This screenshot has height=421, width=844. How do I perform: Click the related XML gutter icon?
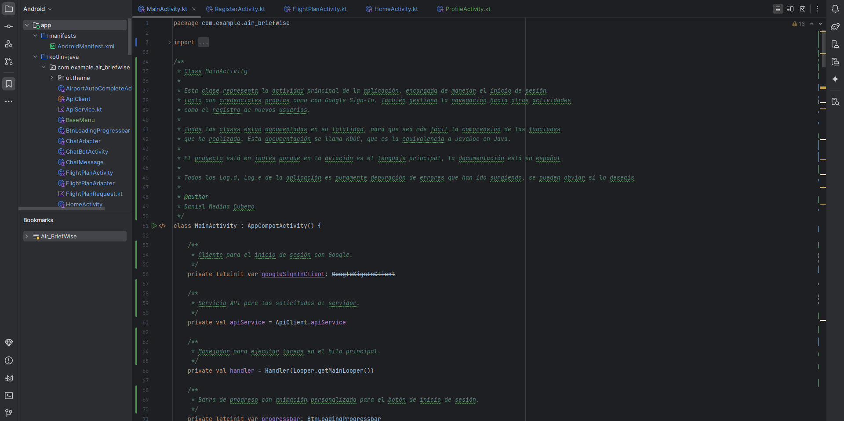pyautogui.click(x=162, y=226)
